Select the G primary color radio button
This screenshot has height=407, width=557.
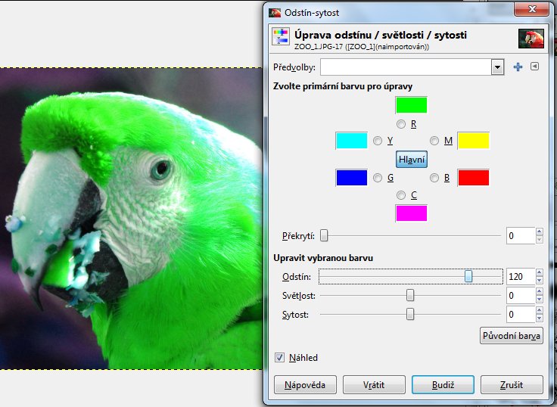(378, 178)
